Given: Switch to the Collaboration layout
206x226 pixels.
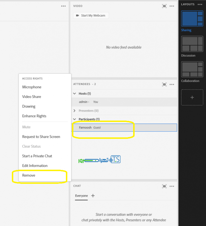Looking at the screenshot, I should (x=192, y=69).
